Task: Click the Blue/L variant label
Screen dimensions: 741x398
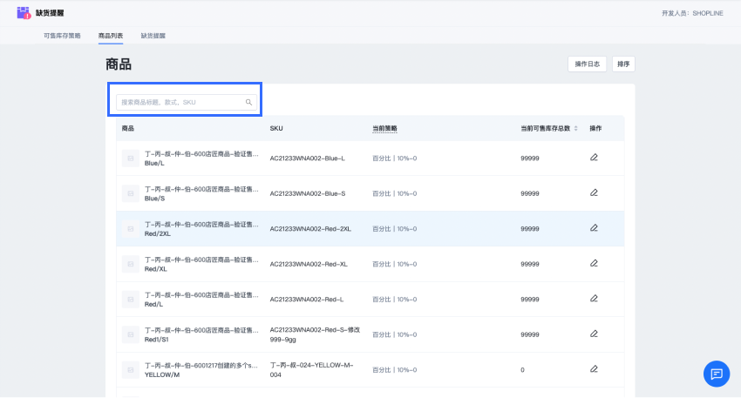Action: pyautogui.click(x=154, y=164)
